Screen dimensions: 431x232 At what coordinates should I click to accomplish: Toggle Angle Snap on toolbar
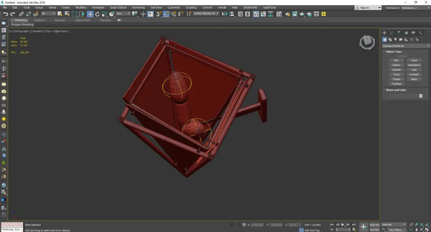(166, 14)
